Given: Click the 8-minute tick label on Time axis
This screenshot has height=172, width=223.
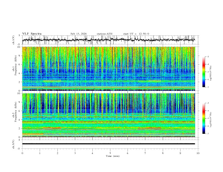Looking at the screenshot, I should pos(163,153).
